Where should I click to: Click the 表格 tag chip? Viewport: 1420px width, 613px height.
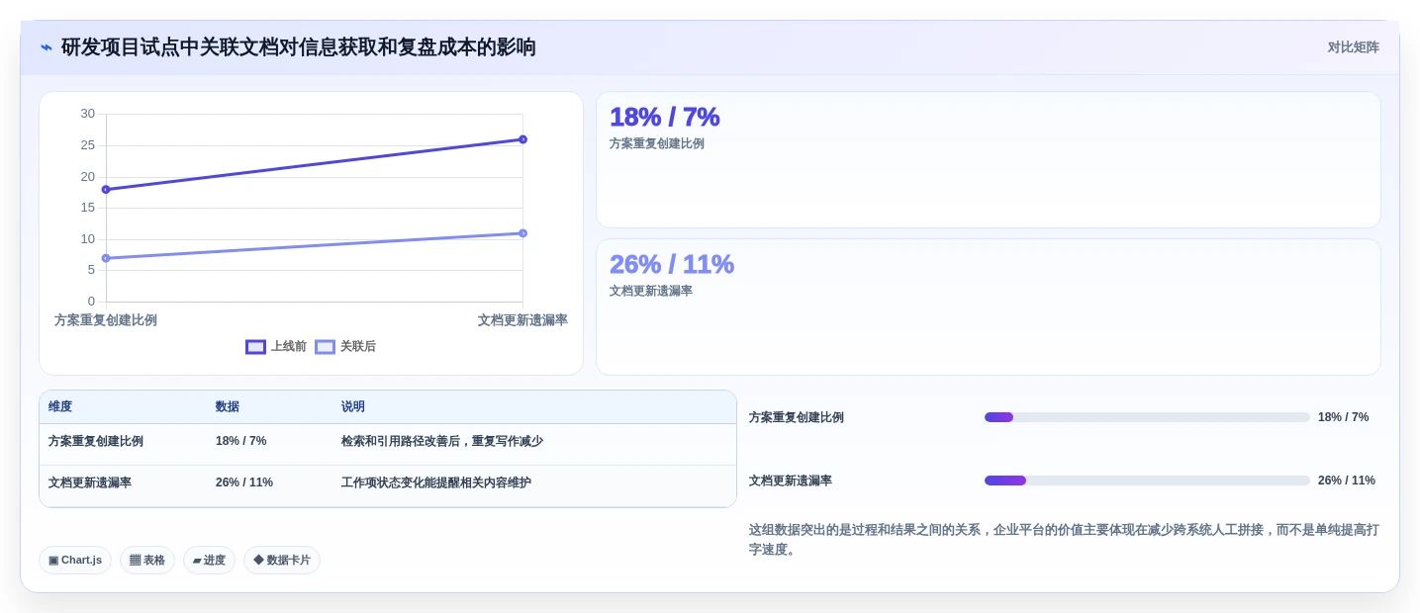click(x=147, y=561)
